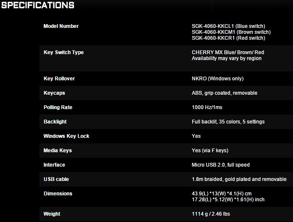Click the NKRO (Windows only) value
Viewport: 293px width, 222px height.
coord(218,79)
